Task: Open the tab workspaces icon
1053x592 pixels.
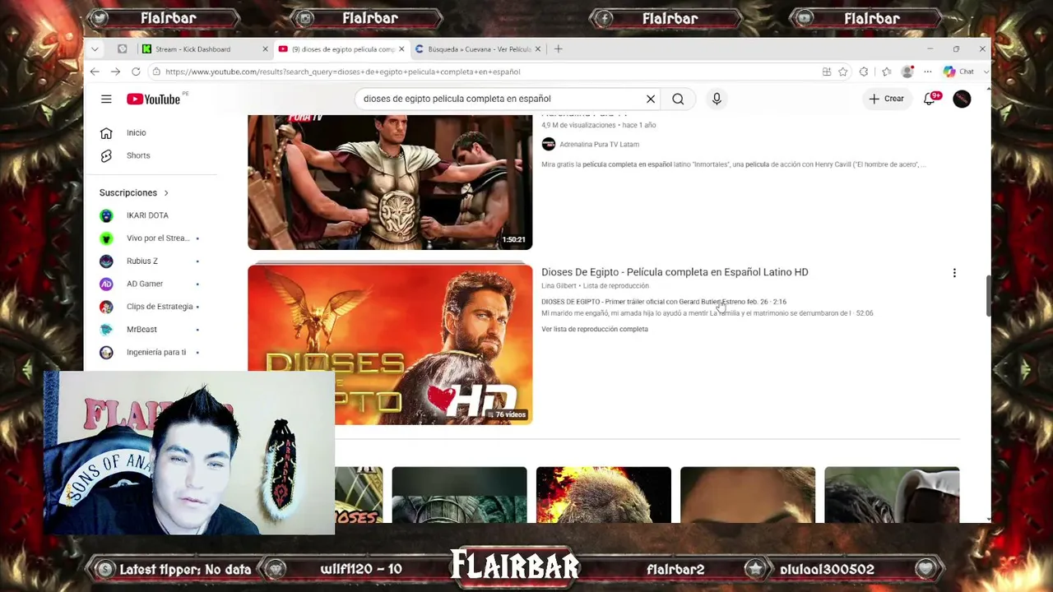Action: [123, 49]
